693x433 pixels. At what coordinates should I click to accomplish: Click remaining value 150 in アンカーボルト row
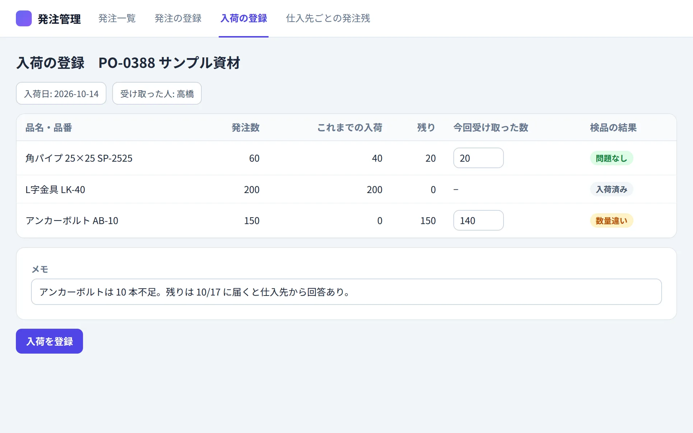click(428, 220)
